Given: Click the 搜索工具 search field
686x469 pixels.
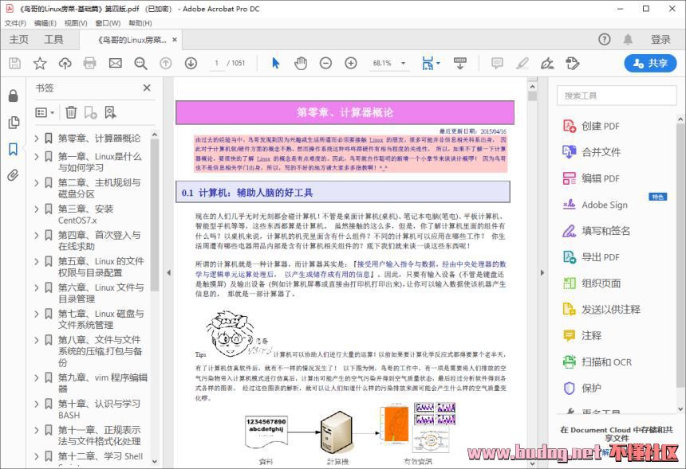Looking at the screenshot, I should [617, 96].
